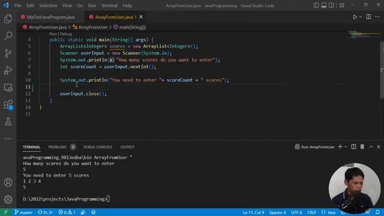Viewport: 384px width, 216px height.
Task: Click the Run code lens above main
Action: 53,34
